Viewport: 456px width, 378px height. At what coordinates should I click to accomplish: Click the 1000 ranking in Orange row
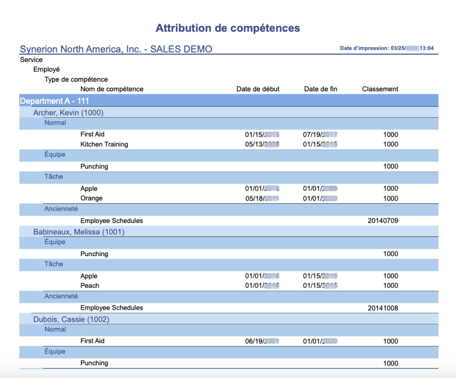[390, 198]
